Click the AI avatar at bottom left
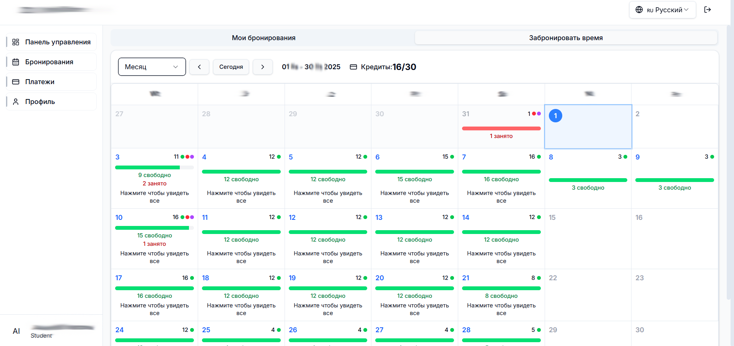734x346 pixels. point(16,331)
